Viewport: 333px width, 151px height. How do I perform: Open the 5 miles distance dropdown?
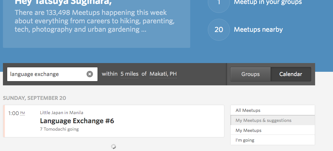tap(129, 74)
